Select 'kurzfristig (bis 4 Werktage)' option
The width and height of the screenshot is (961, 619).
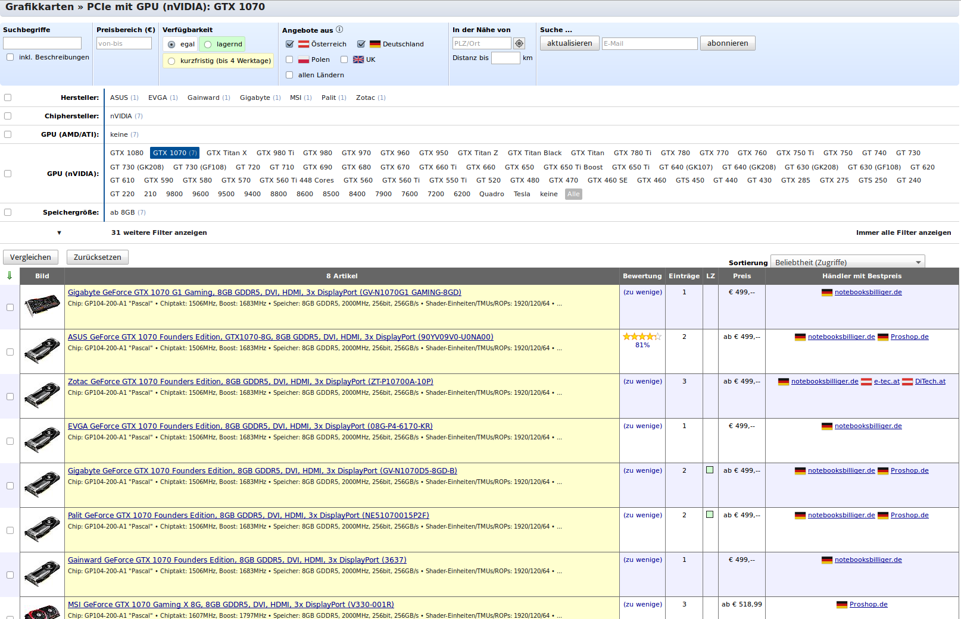(x=171, y=61)
